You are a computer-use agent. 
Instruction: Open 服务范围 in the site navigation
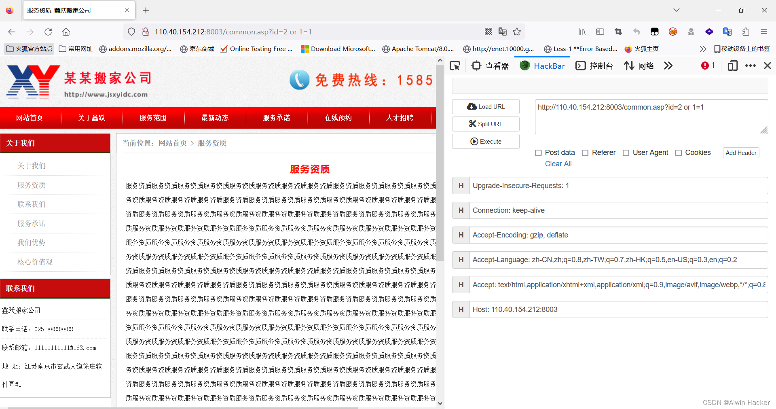tap(153, 118)
